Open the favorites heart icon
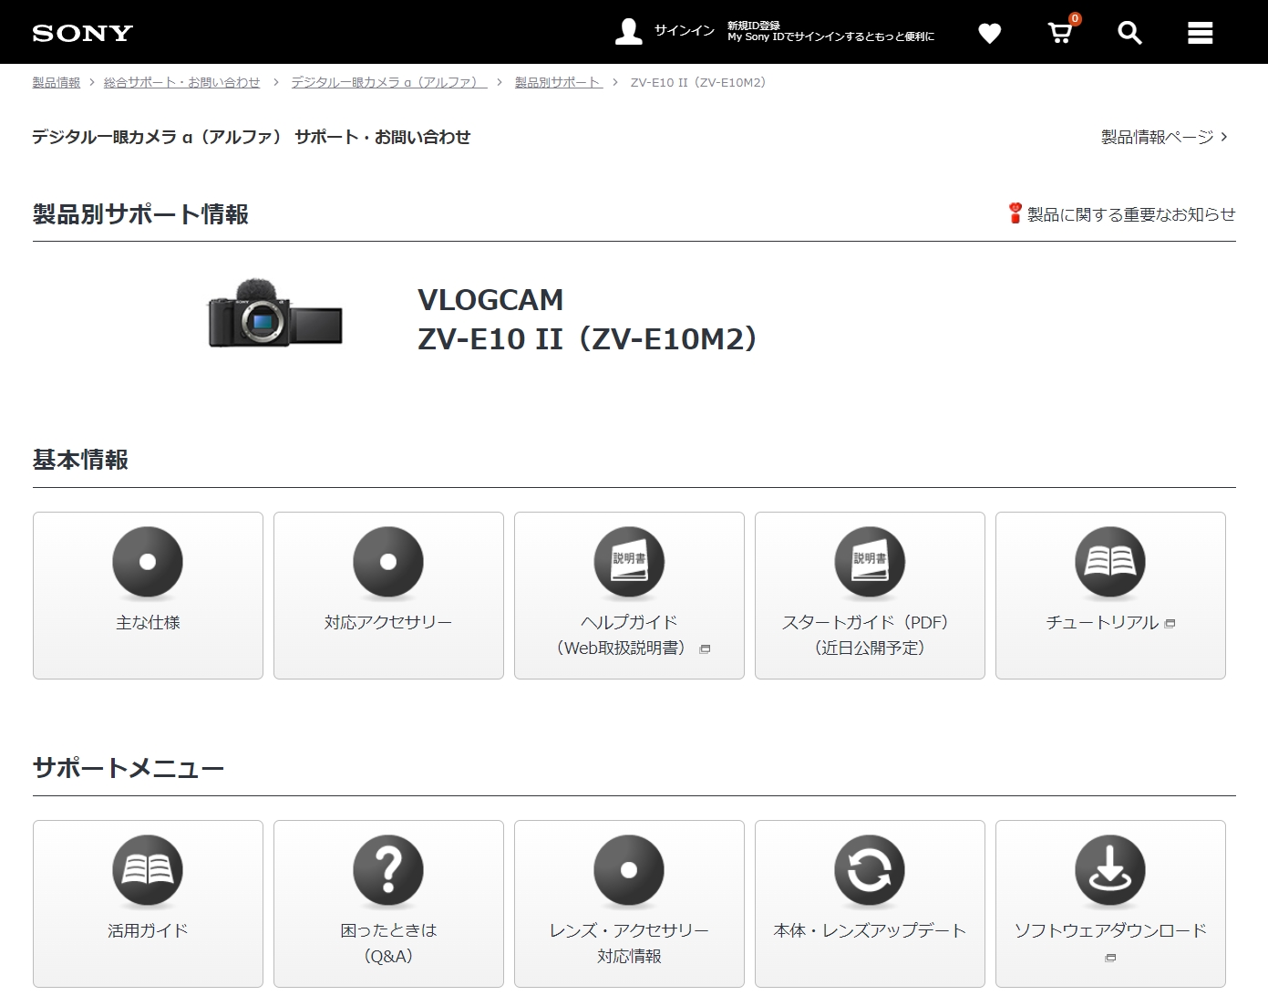Viewport: 1268px width, 996px height. click(x=989, y=32)
